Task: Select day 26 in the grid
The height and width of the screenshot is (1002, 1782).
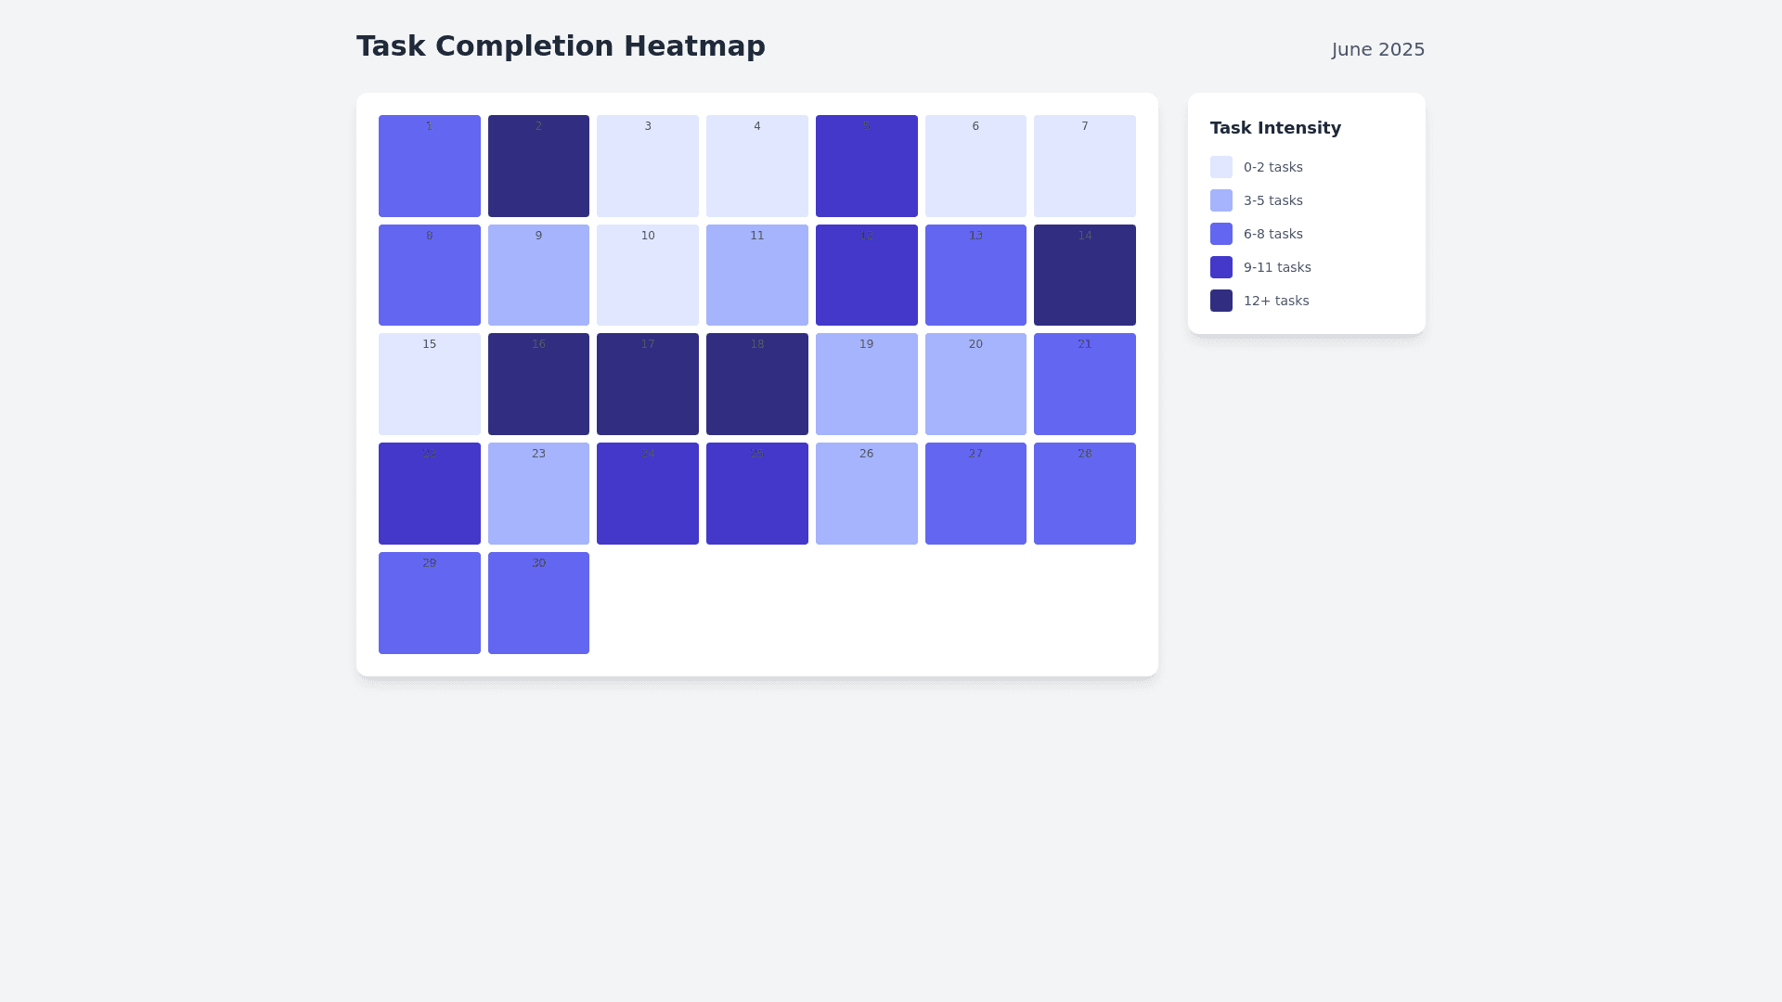Action: [866, 494]
